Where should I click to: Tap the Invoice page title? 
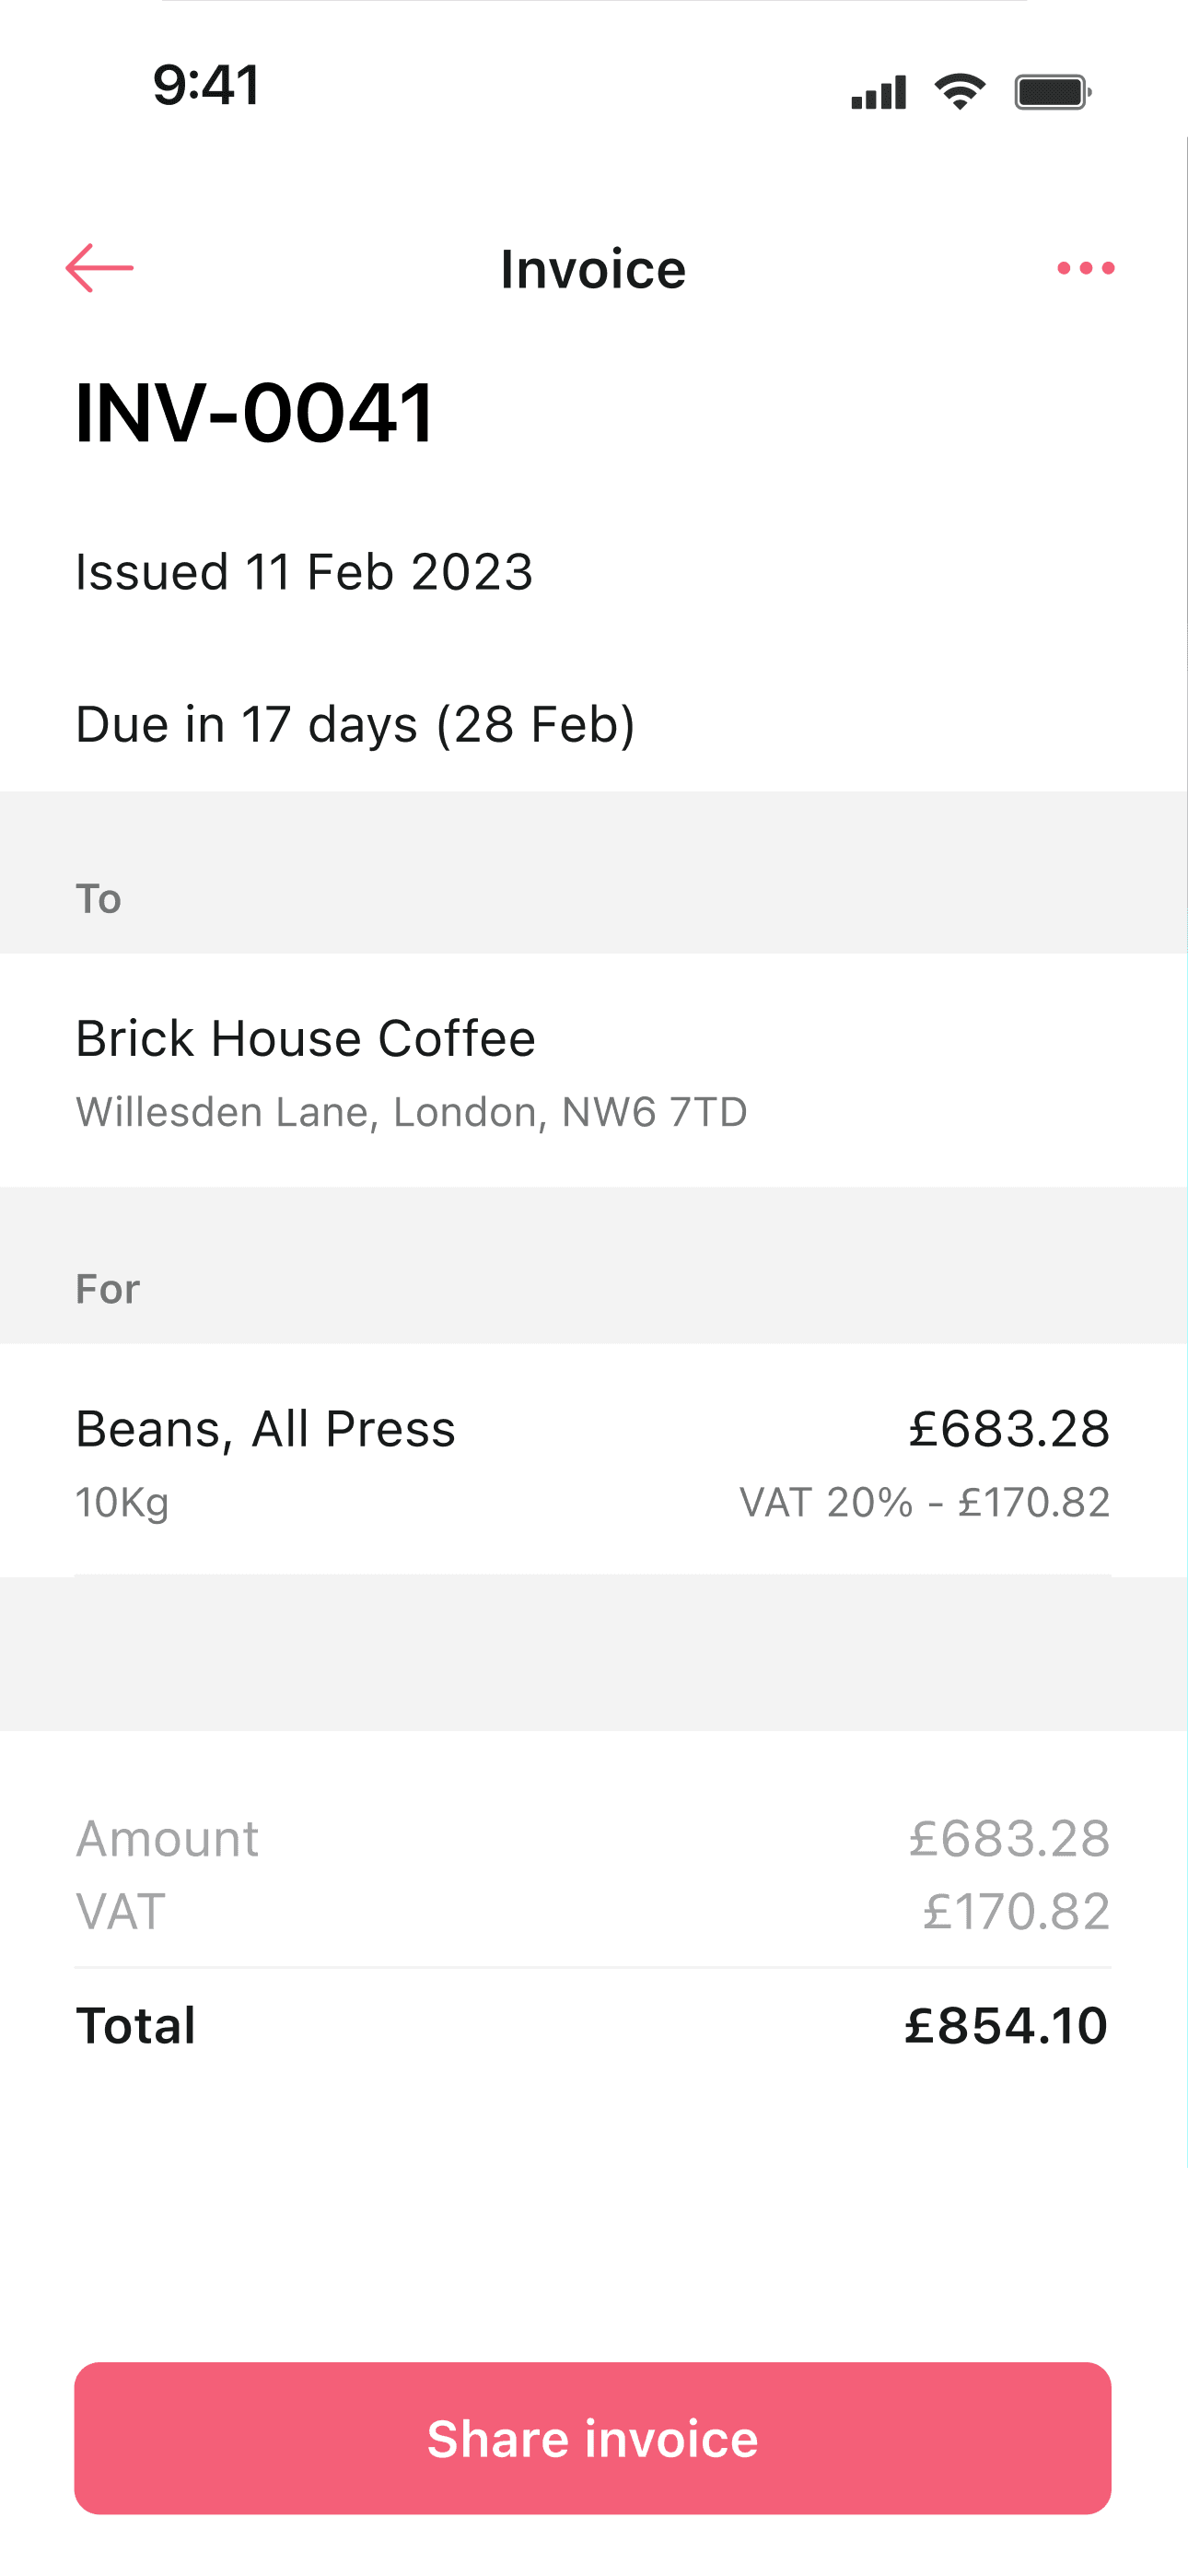coord(593,269)
